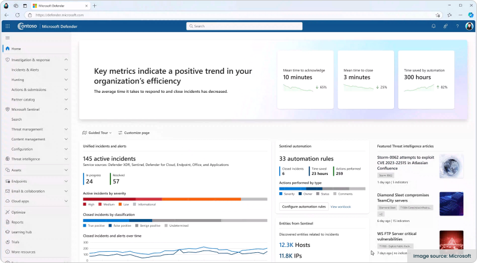Expand the Hunting chevron
This screenshot has width=477, height=263.
tap(66, 80)
